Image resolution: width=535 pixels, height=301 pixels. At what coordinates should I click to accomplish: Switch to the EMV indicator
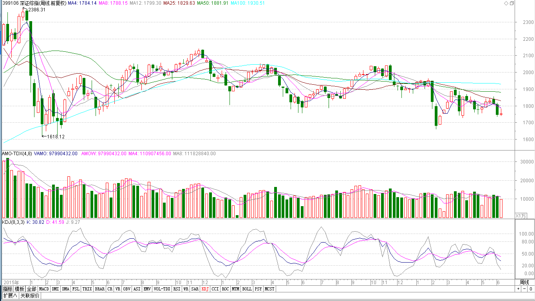tap(147, 289)
